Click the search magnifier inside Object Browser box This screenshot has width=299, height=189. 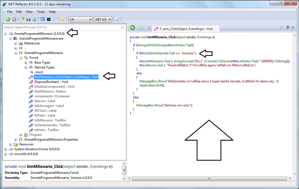[122, 27]
